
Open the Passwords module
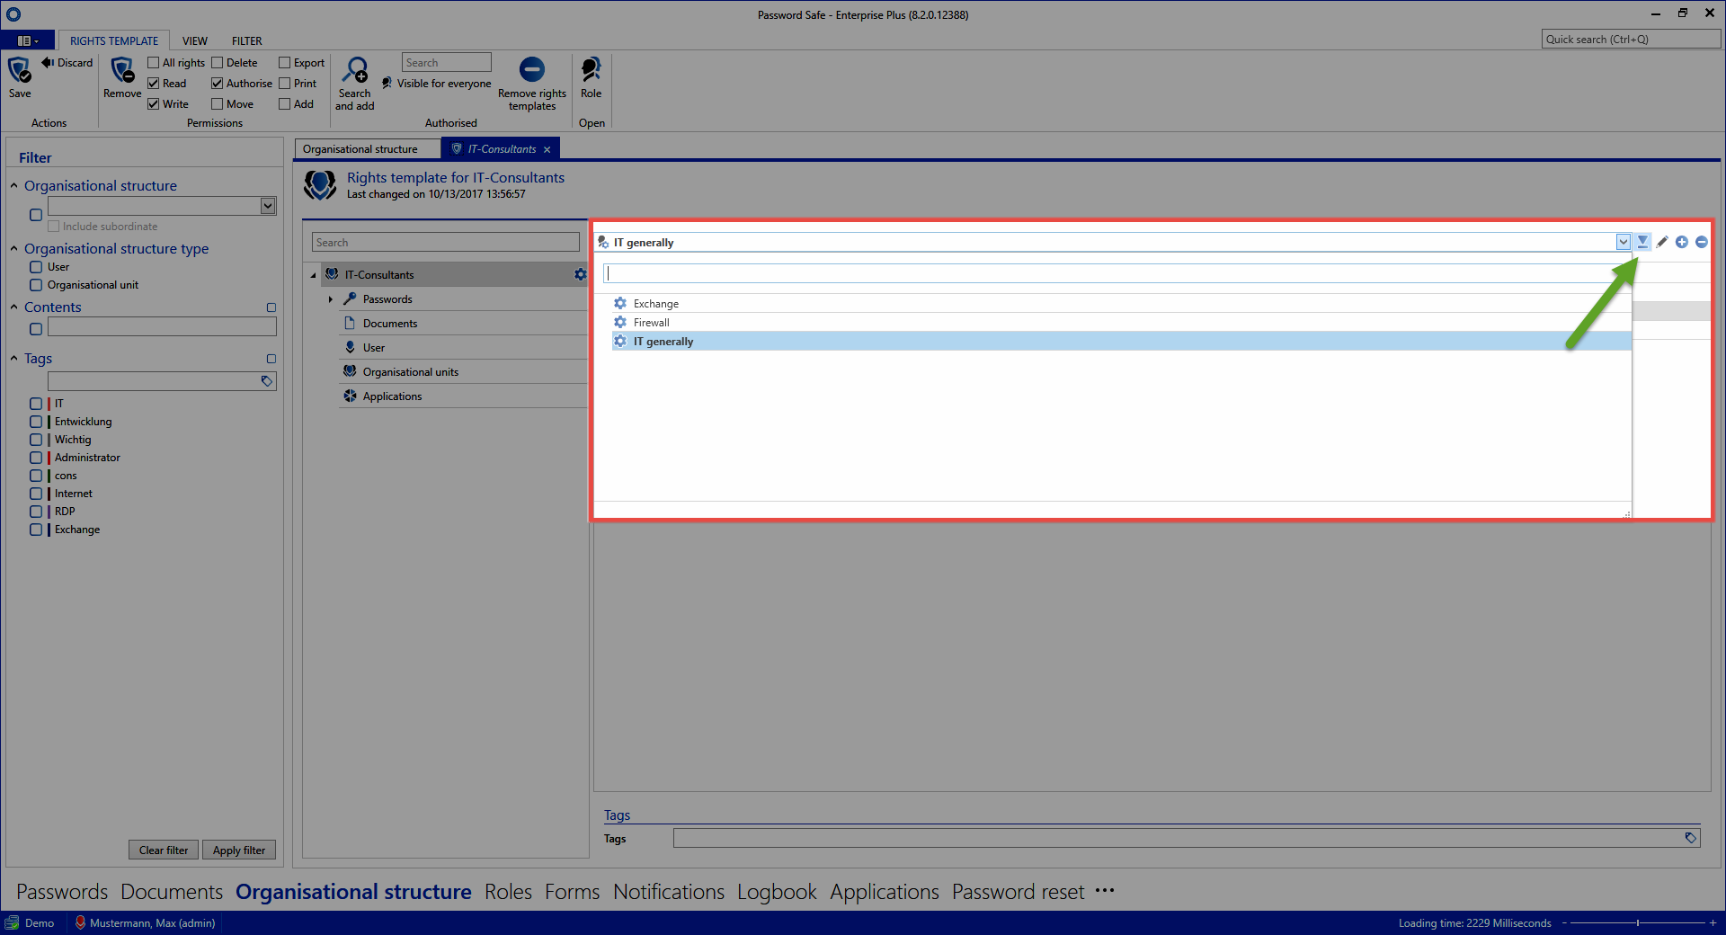(x=62, y=892)
